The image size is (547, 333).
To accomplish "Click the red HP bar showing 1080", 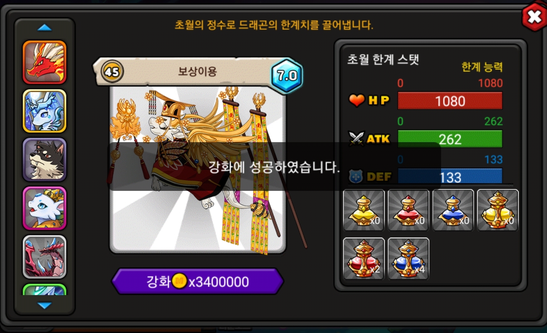I will click(x=450, y=101).
